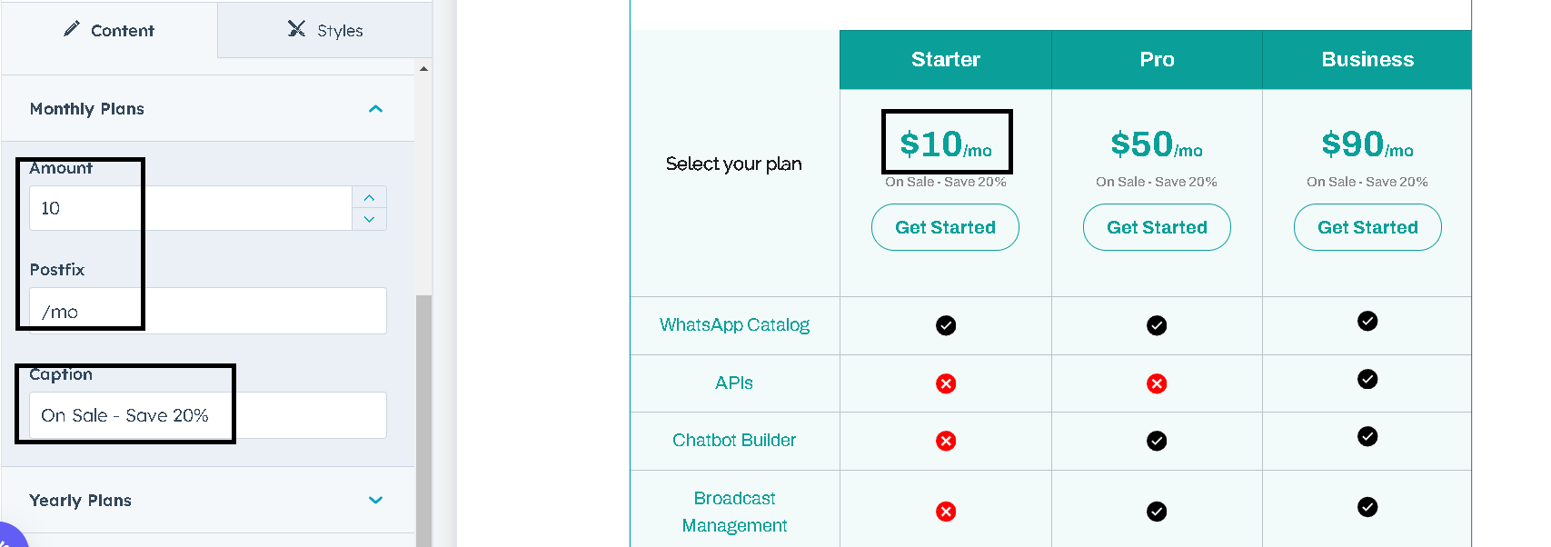Screen dimensions: 1551x547
Task: Click the red cross icon for Pro APIs
Action: point(1157,383)
